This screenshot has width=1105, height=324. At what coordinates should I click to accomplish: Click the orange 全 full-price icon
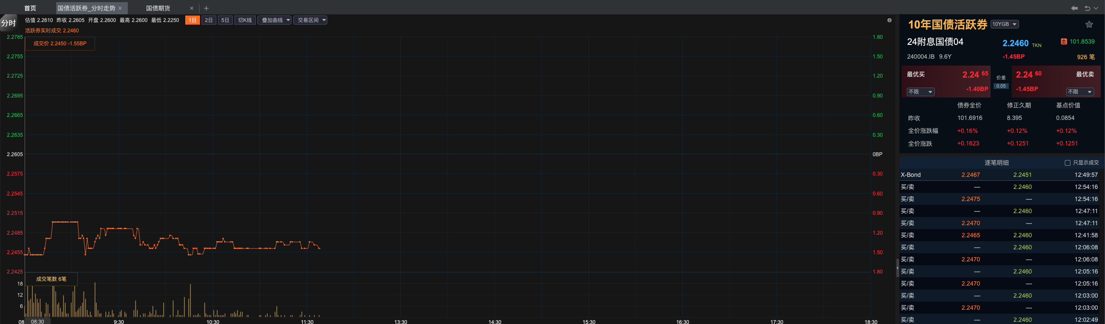(1064, 41)
